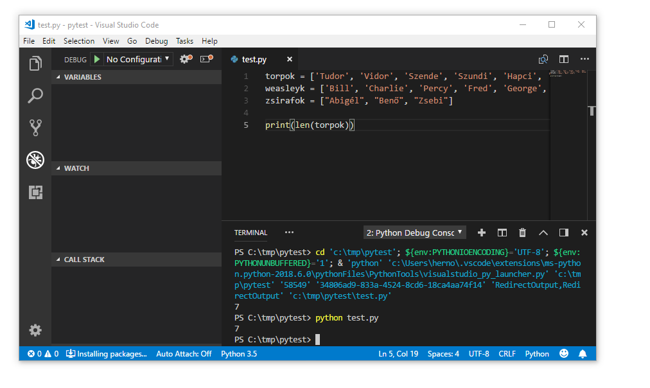Image resolution: width=650 pixels, height=388 pixels.
Task: Open changes icon in editor title
Action: point(543,59)
